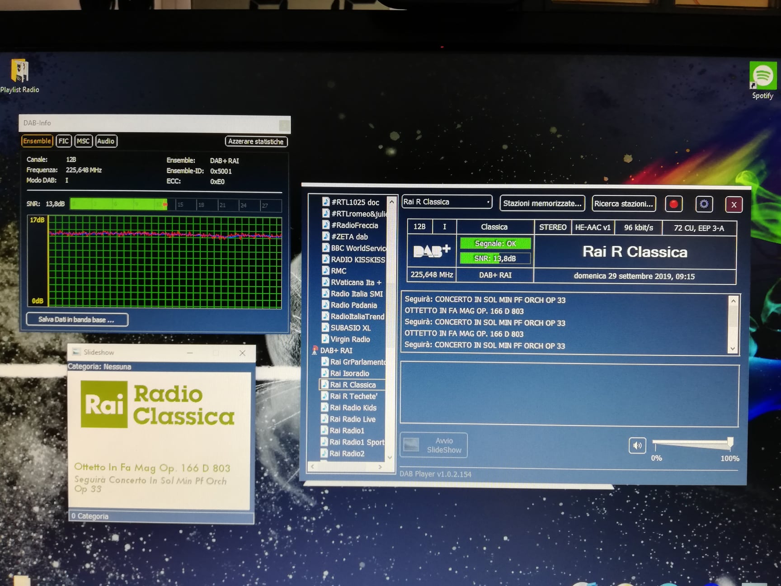This screenshot has height=586, width=781.
Task: Switch to MSC tab in DAB-Info
Action: click(x=83, y=141)
